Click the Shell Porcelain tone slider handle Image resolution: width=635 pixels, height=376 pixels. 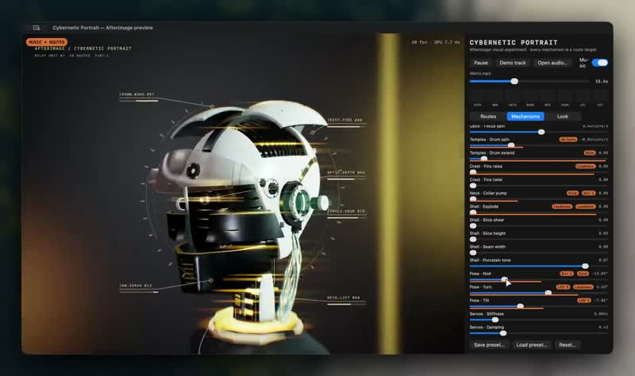pyautogui.click(x=585, y=266)
